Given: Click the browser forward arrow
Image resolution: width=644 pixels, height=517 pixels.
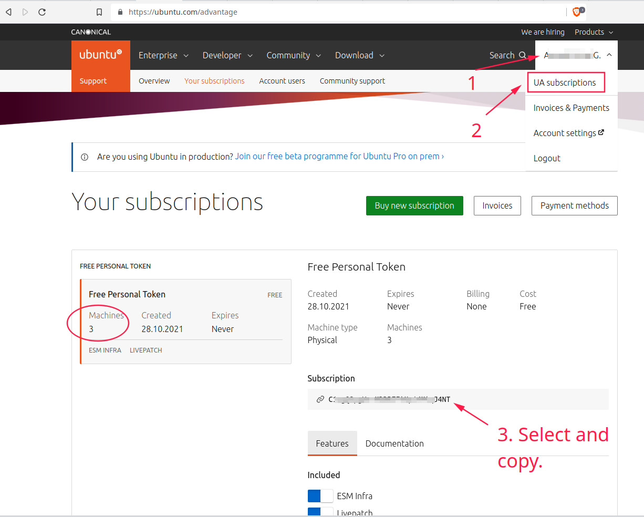Looking at the screenshot, I should click(25, 12).
